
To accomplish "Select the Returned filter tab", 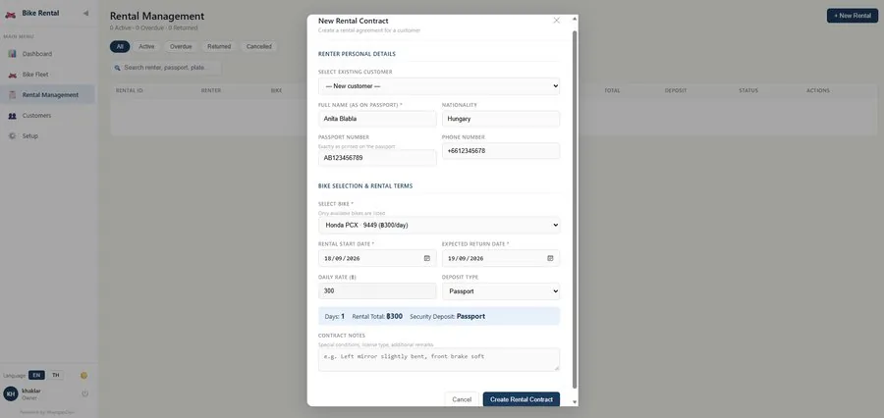I will pyautogui.click(x=219, y=47).
